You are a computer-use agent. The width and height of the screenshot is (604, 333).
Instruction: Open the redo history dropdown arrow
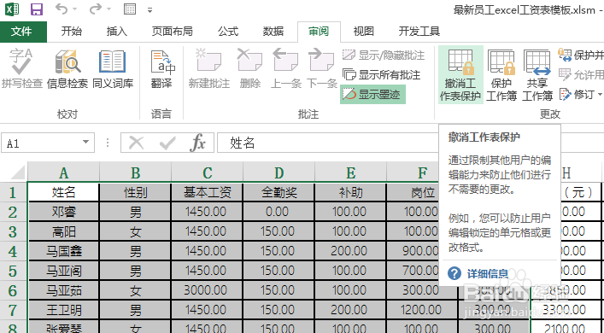coord(108,9)
